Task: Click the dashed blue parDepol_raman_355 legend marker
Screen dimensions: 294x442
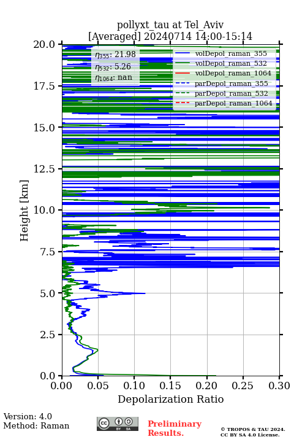Action: tap(183, 83)
